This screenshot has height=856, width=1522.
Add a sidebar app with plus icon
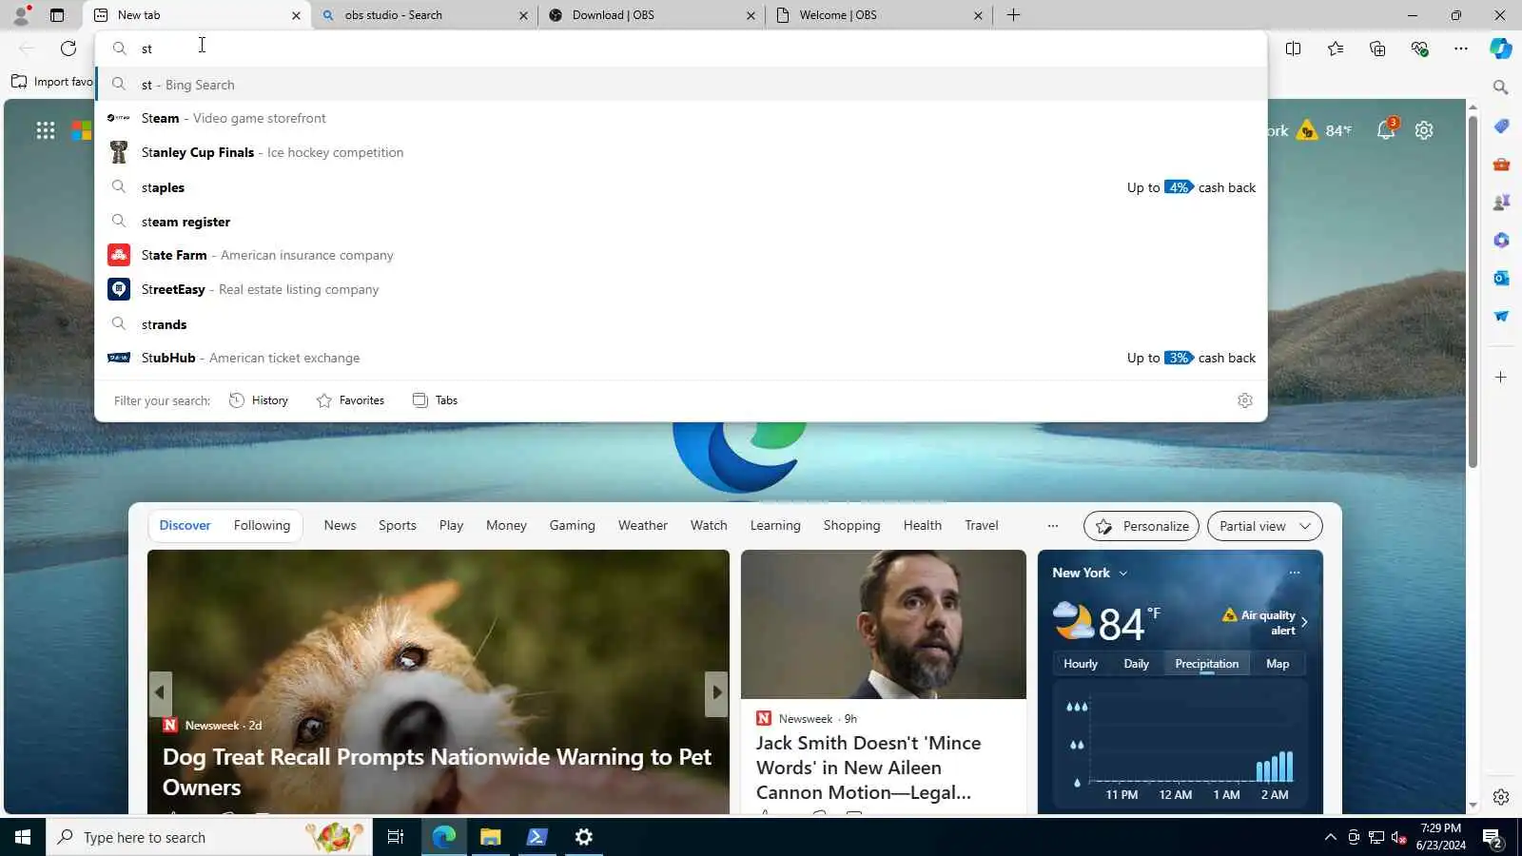[x=1501, y=378]
